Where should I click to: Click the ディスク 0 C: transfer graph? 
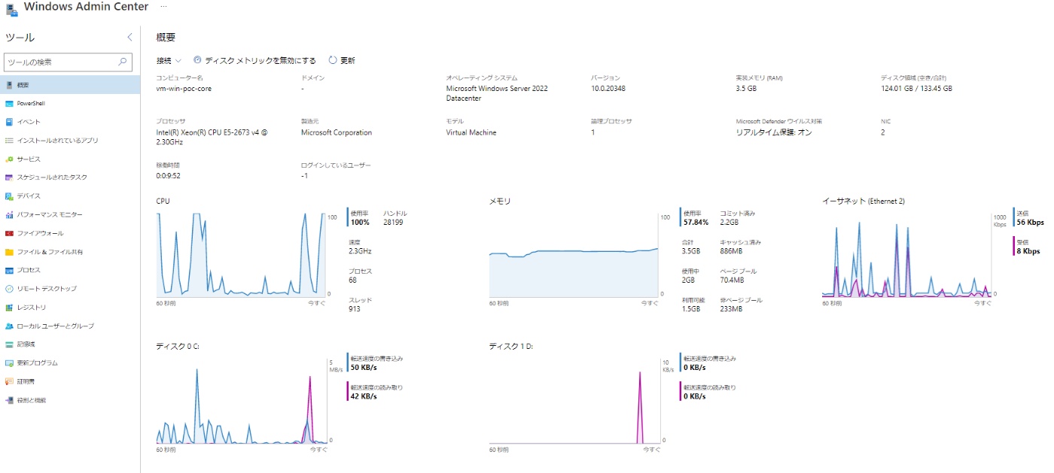click(x=242, y=401)
